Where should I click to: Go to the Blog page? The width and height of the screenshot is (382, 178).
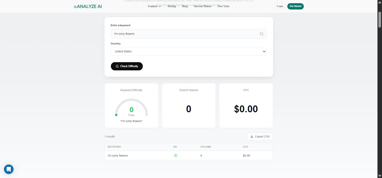tap(185, 6)
